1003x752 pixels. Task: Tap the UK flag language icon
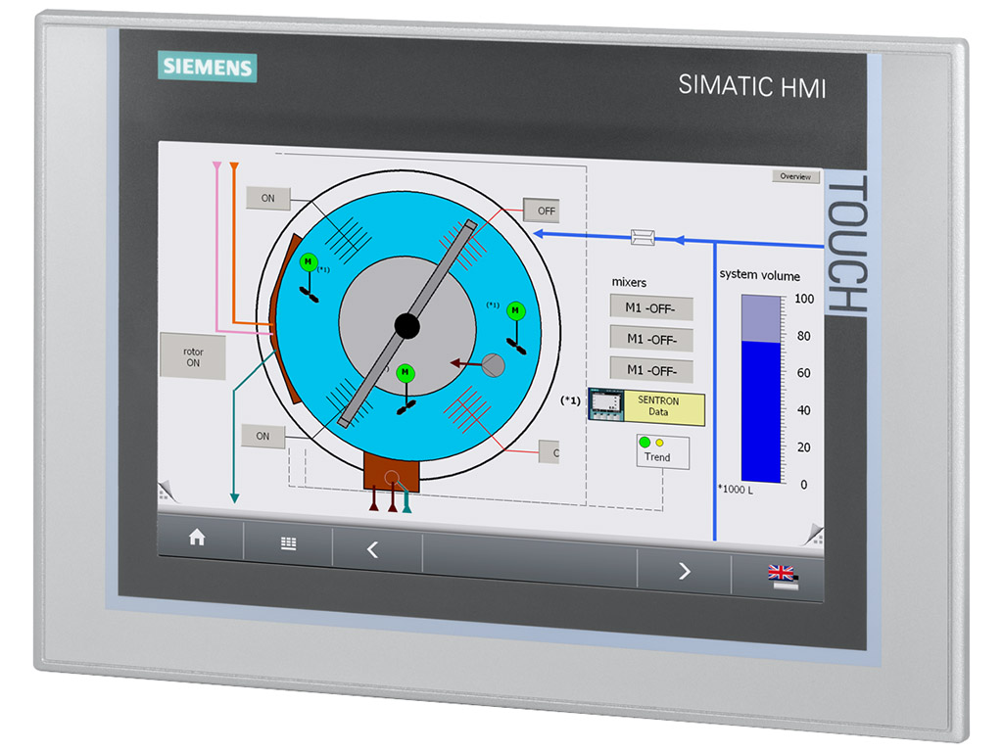pos(782,577)
